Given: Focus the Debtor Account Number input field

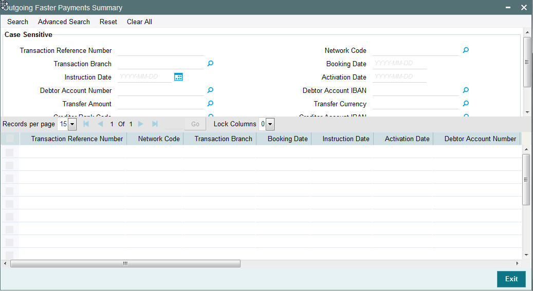Looking at the screenshot, I should pyautogui.click(x=160, y=91).
